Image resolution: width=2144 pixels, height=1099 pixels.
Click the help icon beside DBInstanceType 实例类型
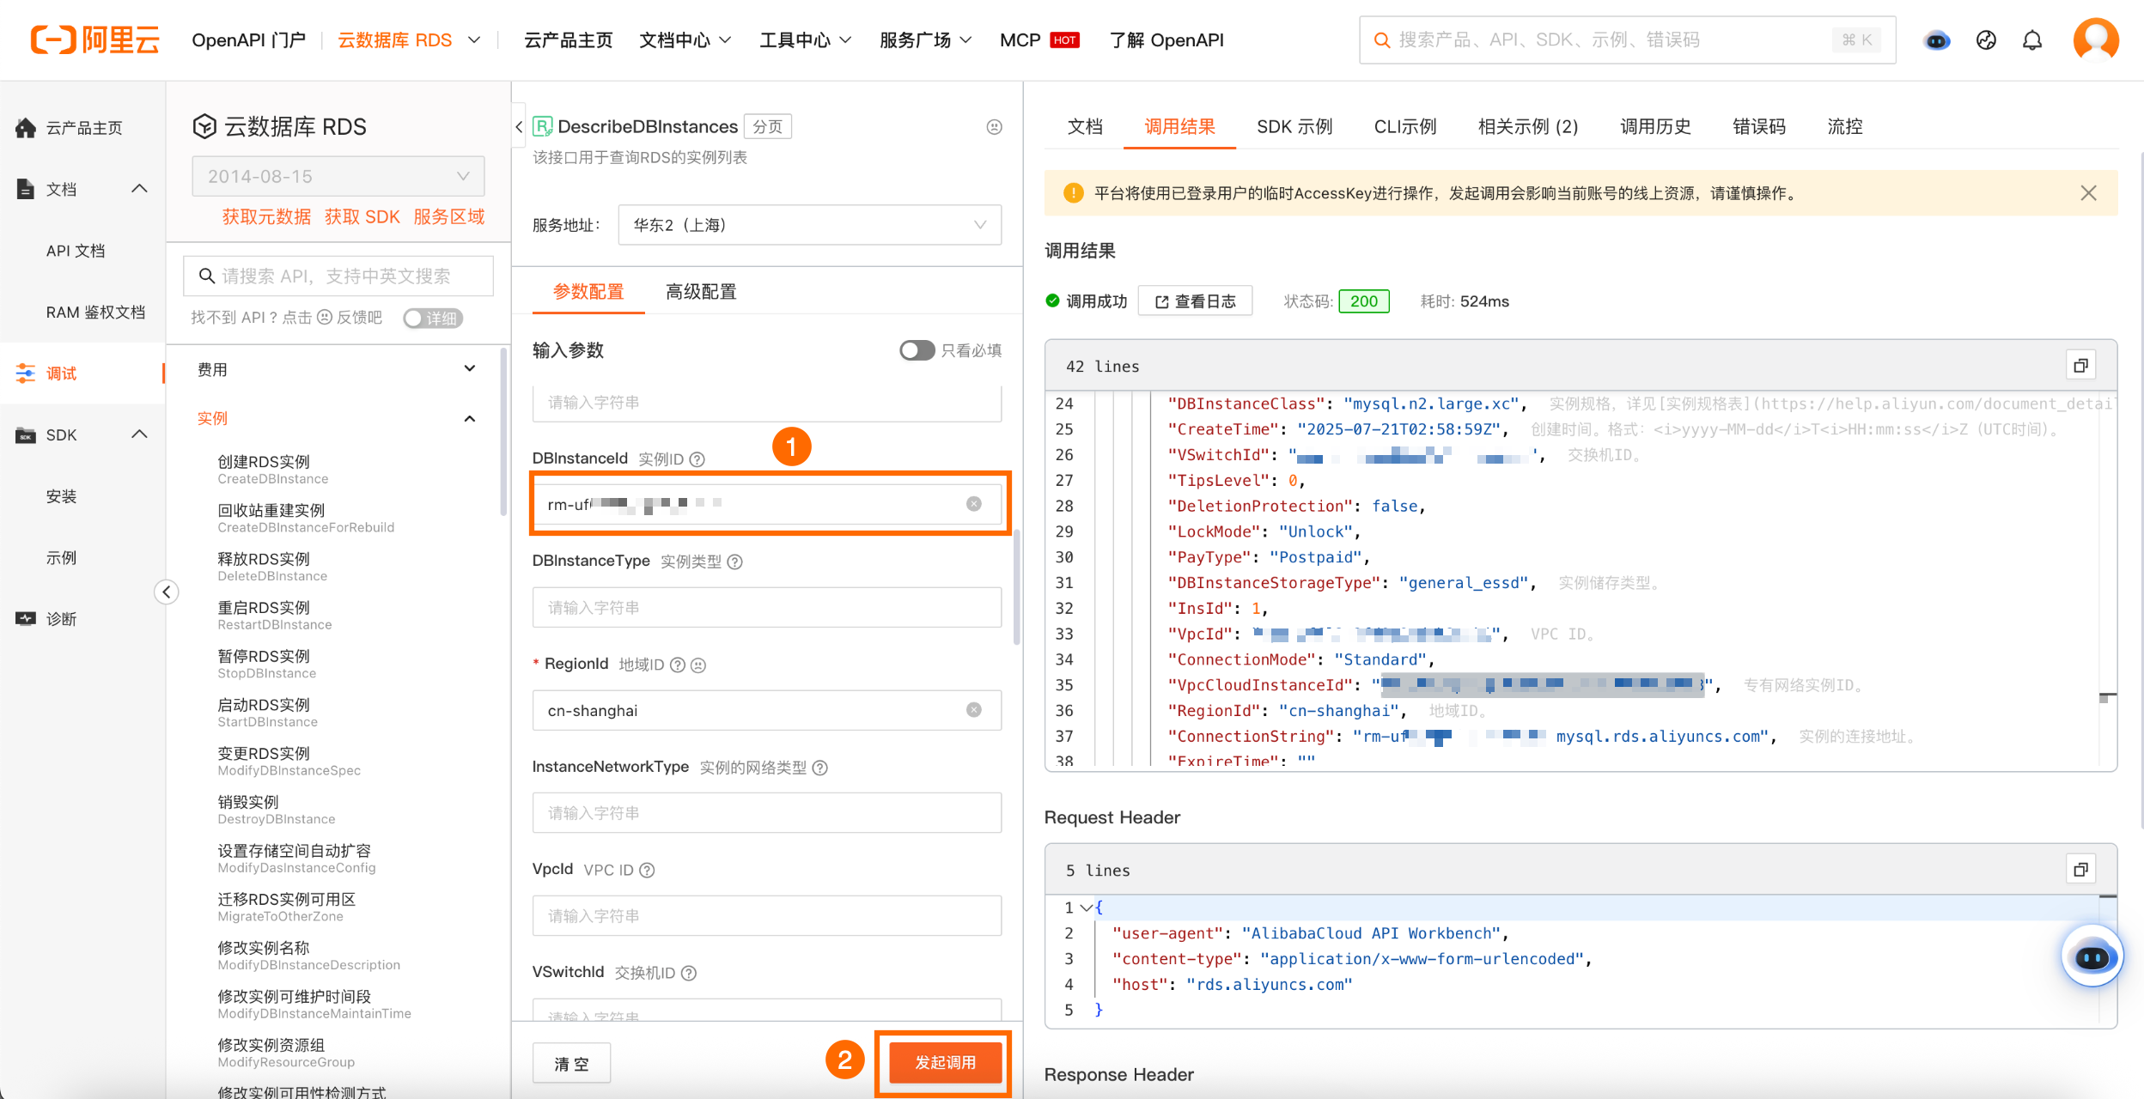coord(735,562)
